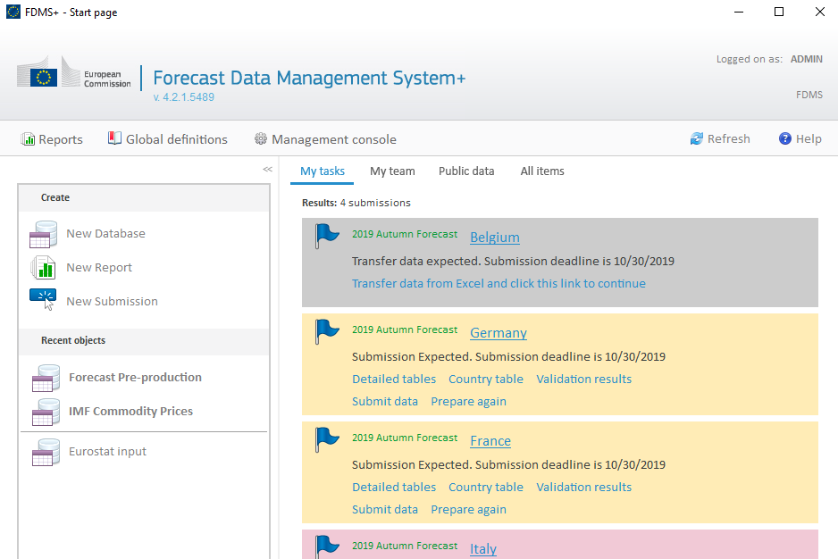The height and width of the screenshot is (559, 838).
Task: Click the blue flag beside Belgium
Action: 327,237
